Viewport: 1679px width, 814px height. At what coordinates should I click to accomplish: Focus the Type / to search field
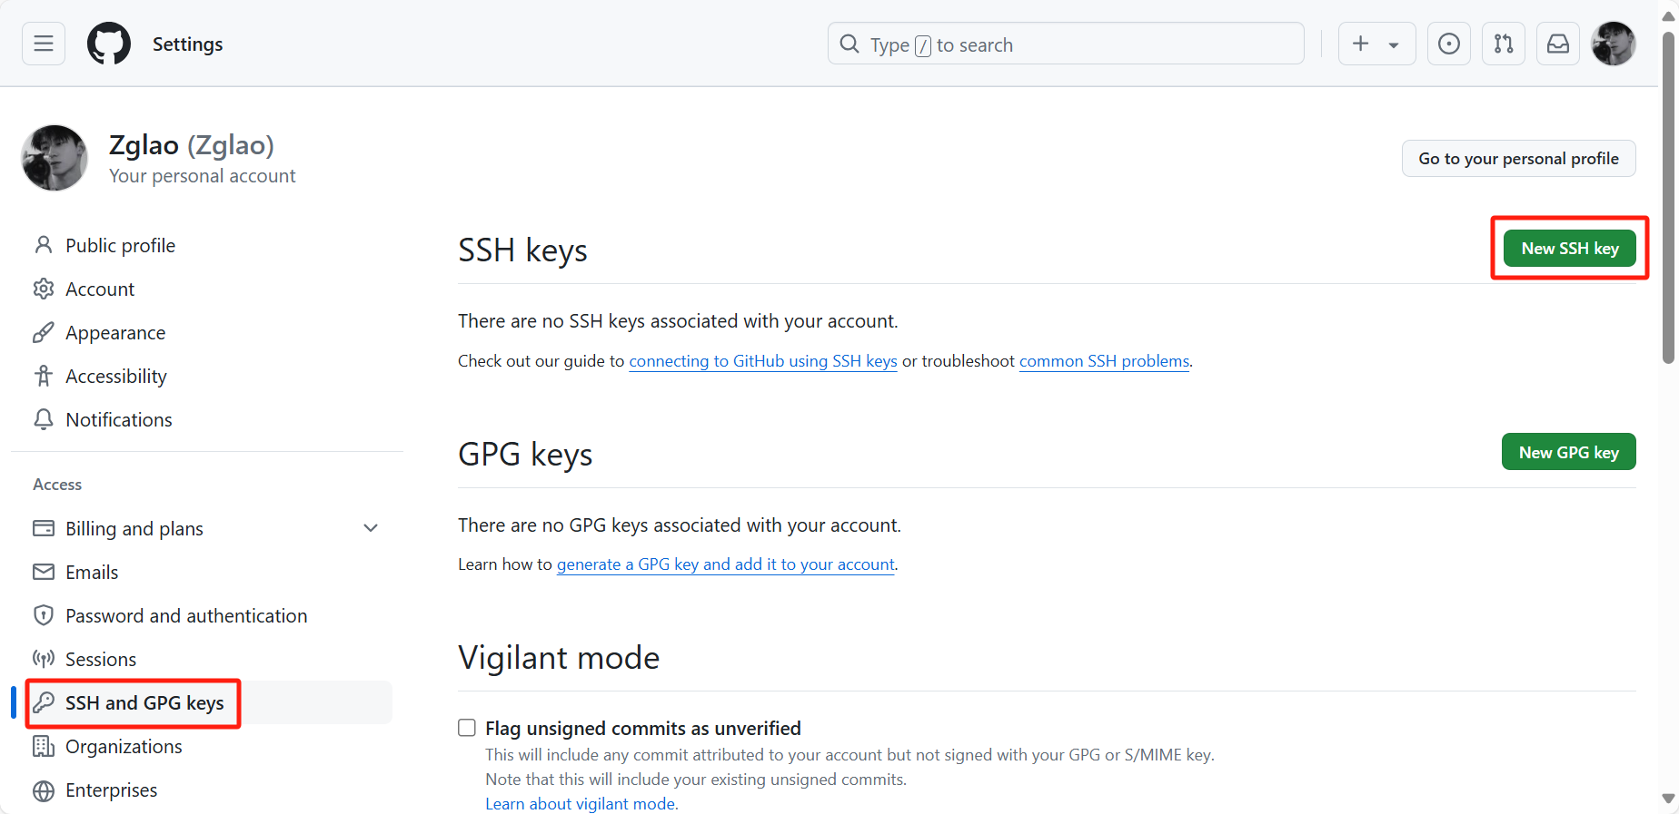click(1065, 44)
